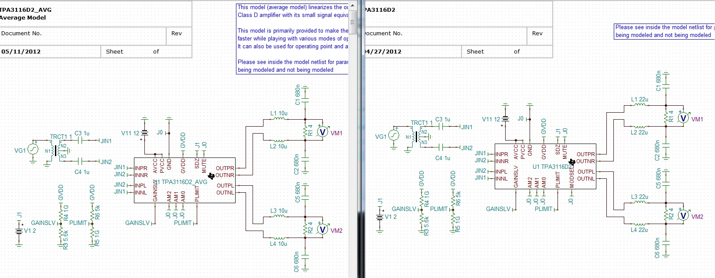Click JIN1 label beside C3 in left schematic

pos(106,141)
